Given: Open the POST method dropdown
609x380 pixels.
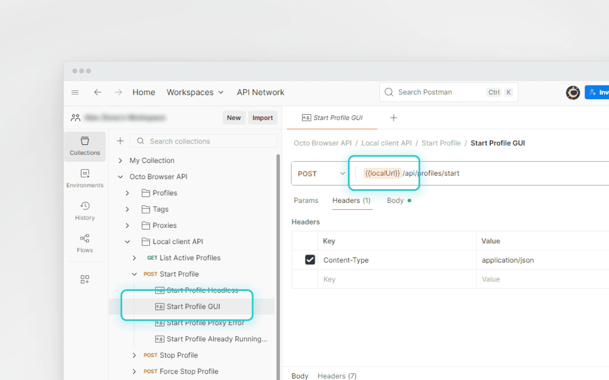Looking at the screenshot, I should pyautogui.click(x=321, y=174).
